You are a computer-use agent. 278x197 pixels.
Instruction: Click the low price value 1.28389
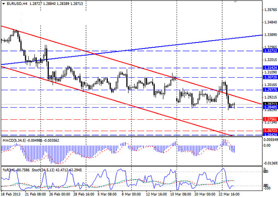63,4
